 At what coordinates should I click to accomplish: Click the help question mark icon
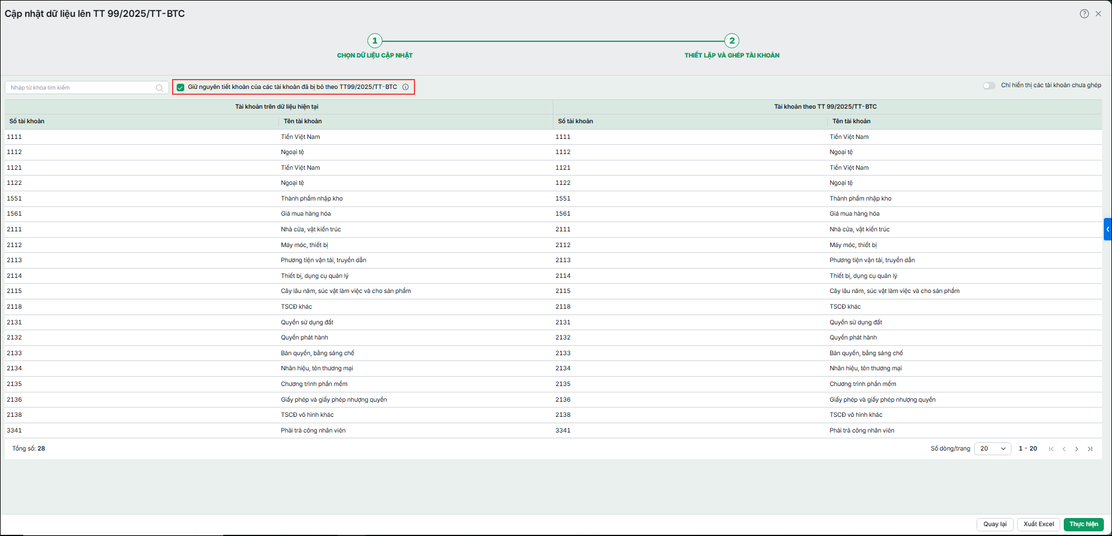click(x=1084, y=13)
